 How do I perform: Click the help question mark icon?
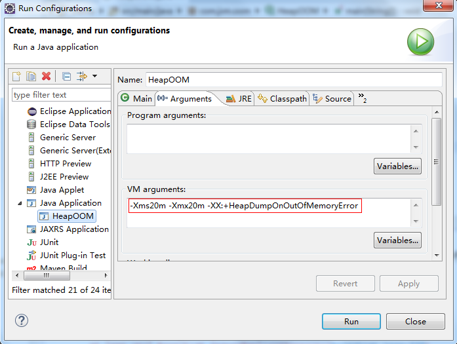point(22,320)
